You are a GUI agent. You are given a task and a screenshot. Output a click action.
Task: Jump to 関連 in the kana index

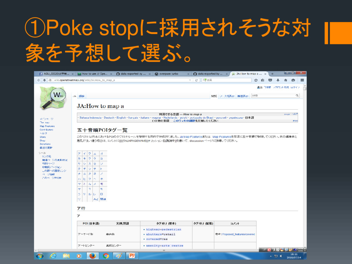point(103,199)
